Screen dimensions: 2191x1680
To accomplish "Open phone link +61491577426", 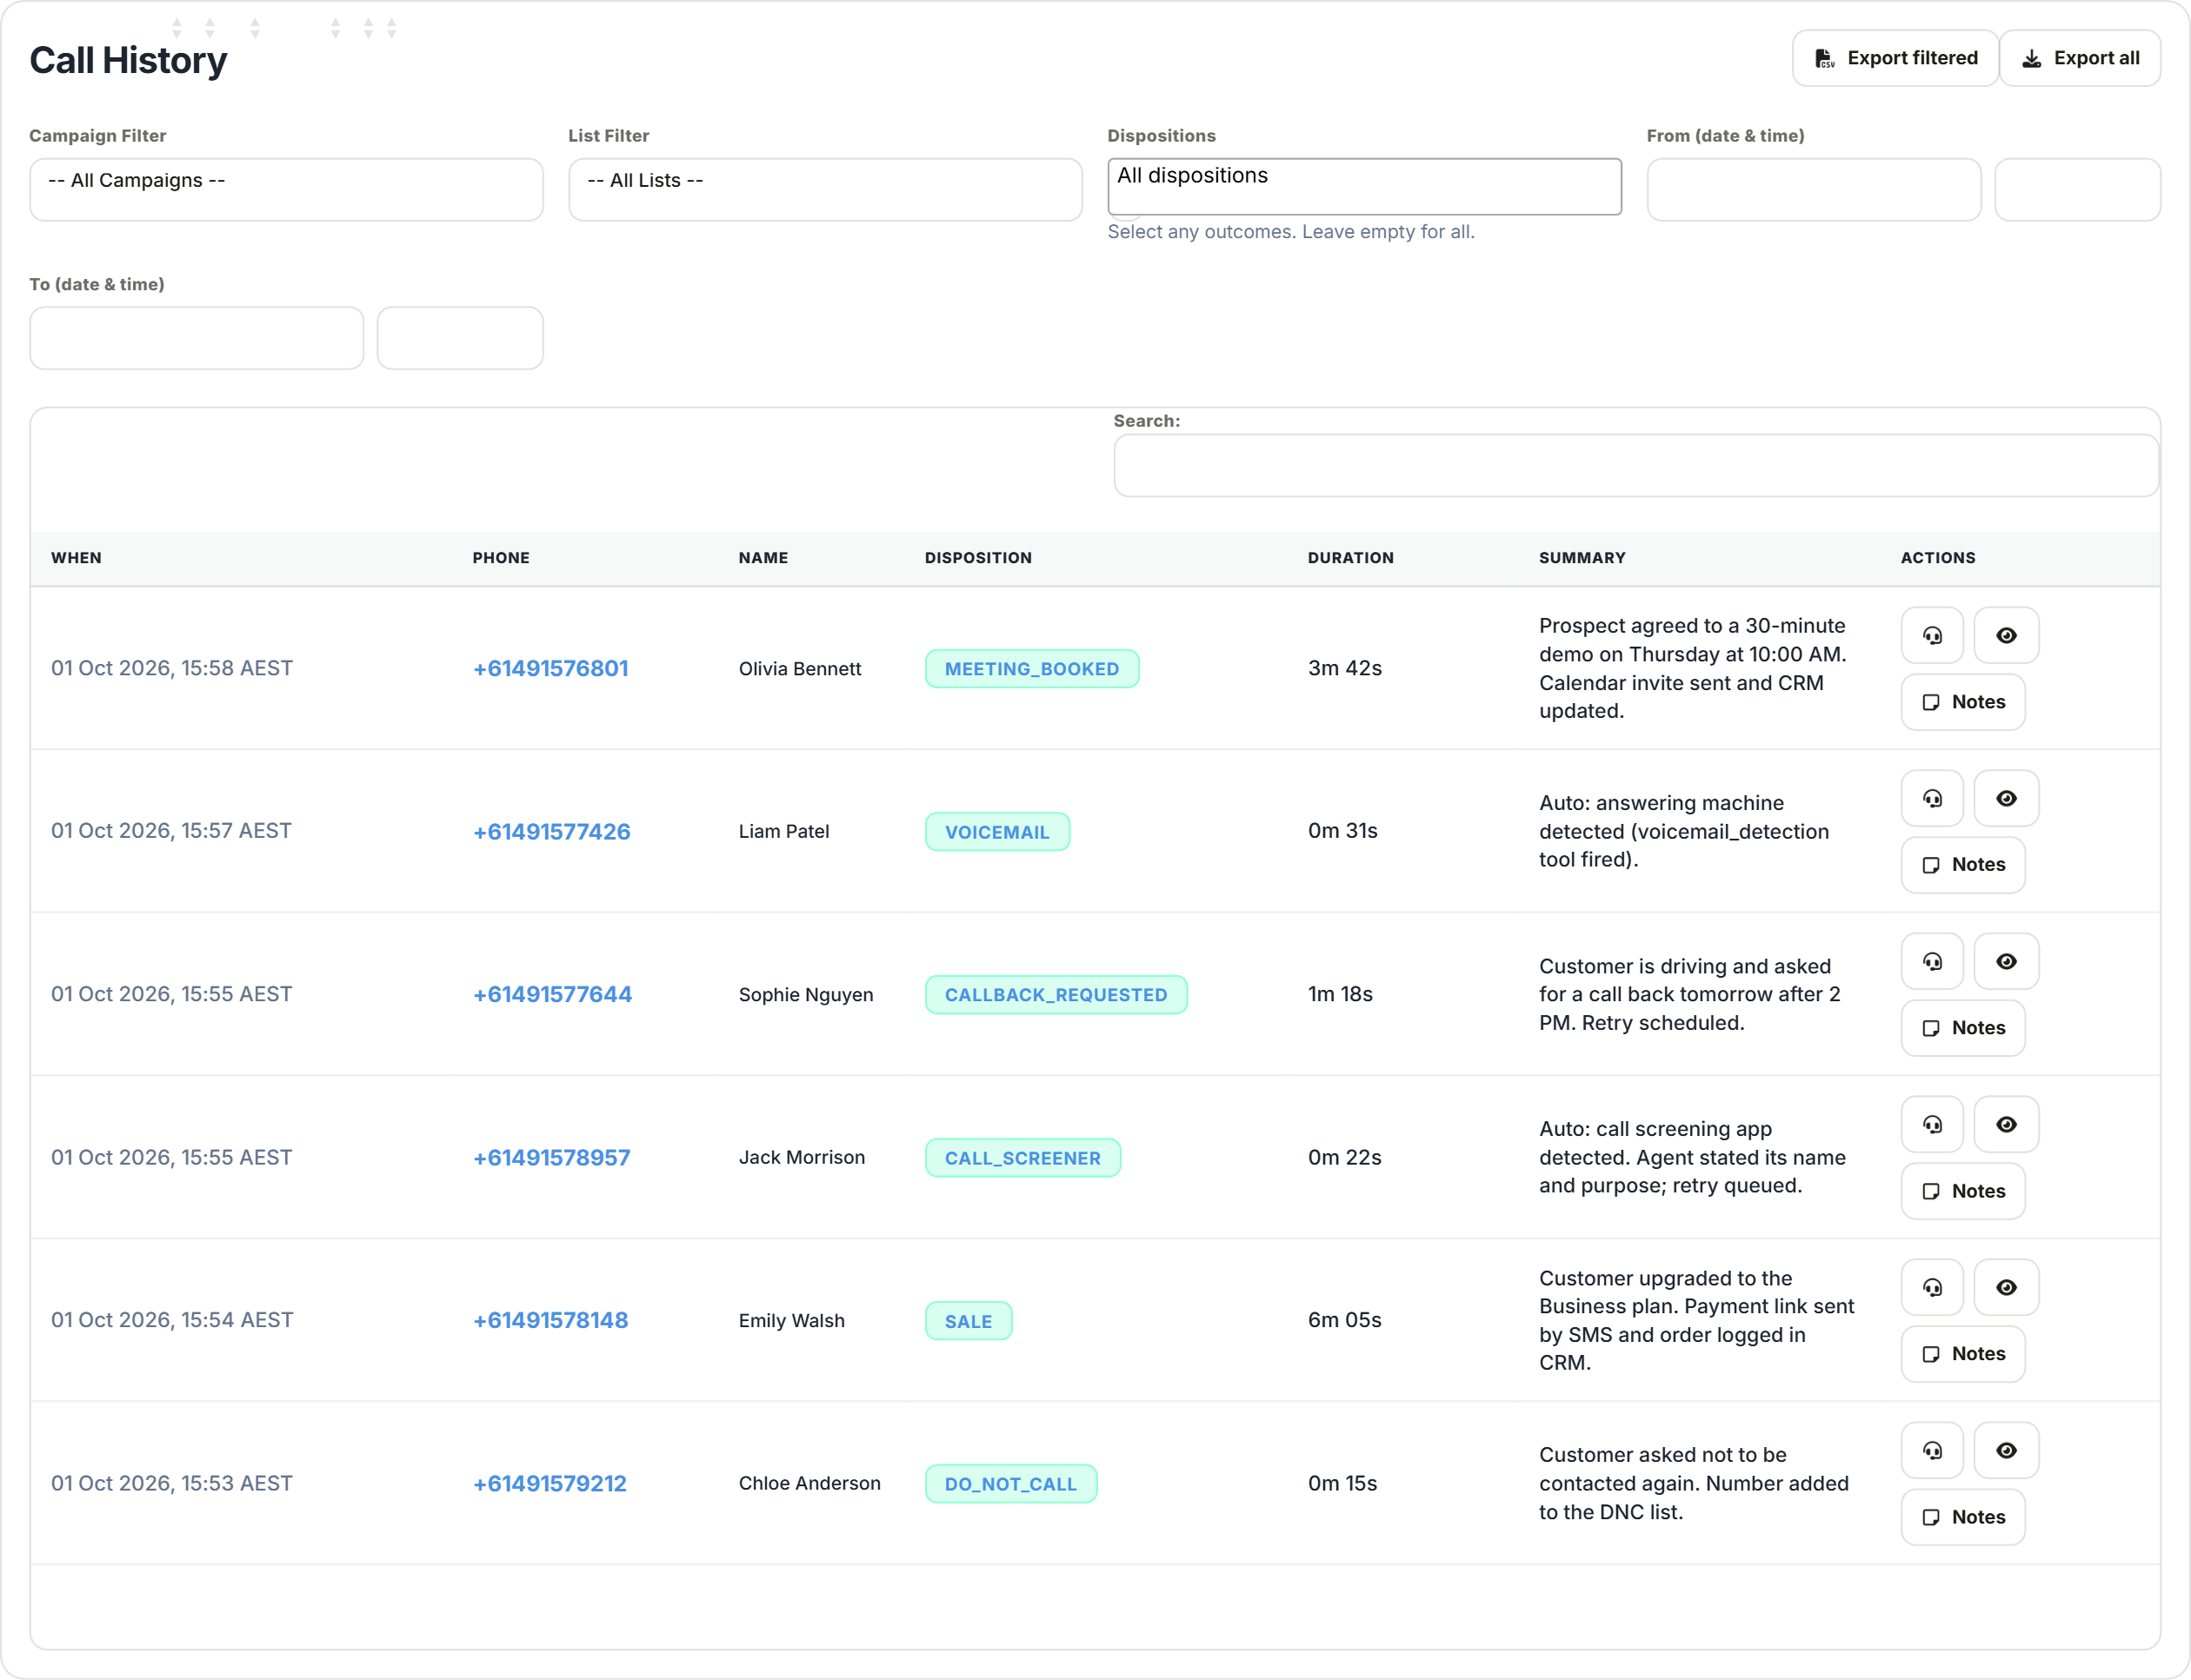I will point(551,831).
